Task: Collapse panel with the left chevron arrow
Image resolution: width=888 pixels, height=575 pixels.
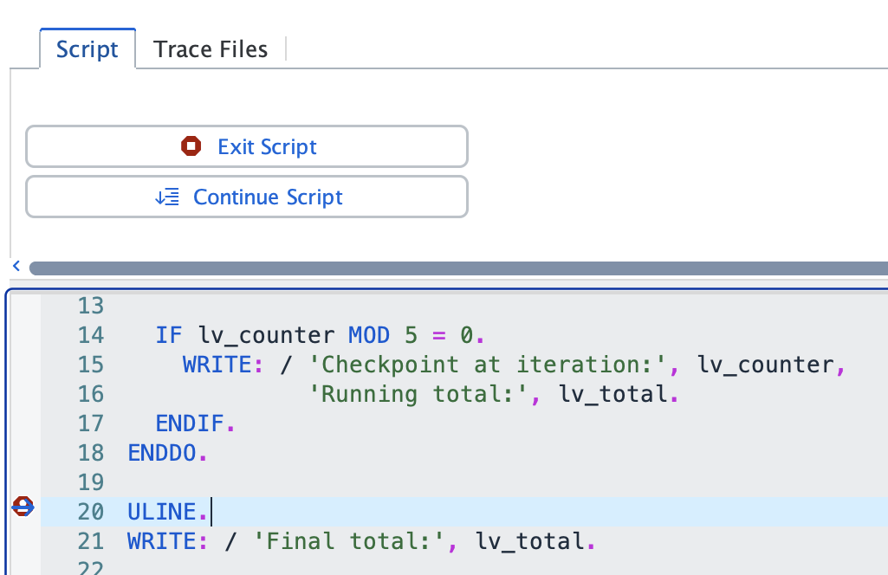Action: coord(16,266)
